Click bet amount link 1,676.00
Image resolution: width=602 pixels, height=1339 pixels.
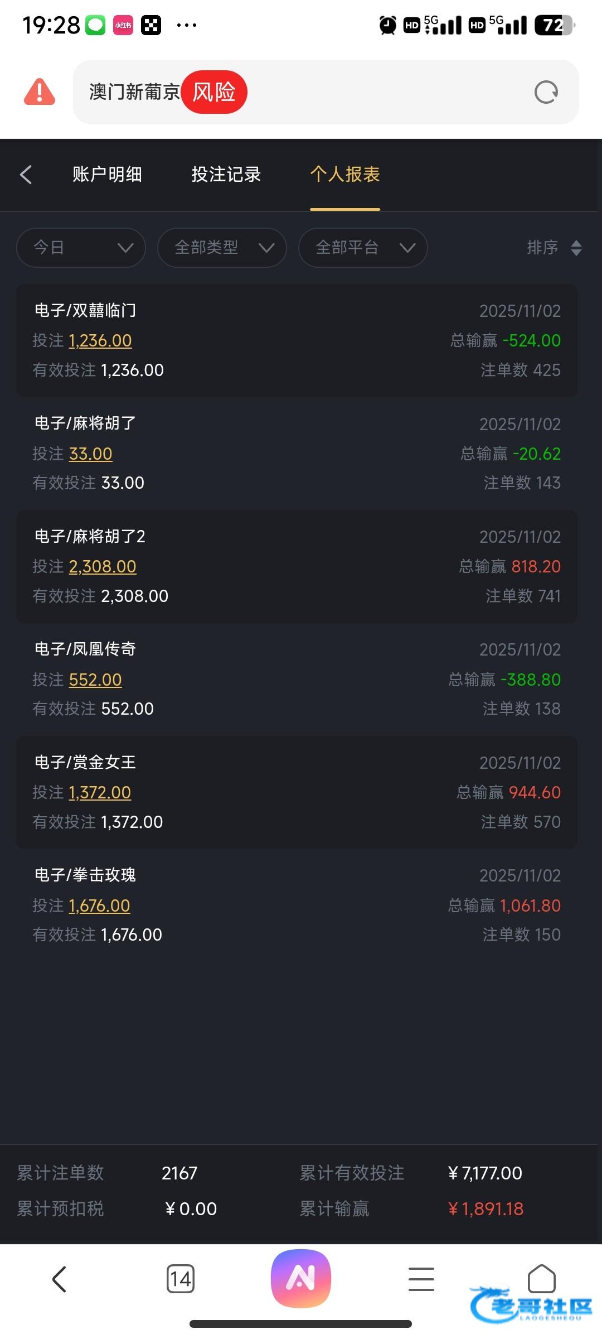[x=99, y=905]
